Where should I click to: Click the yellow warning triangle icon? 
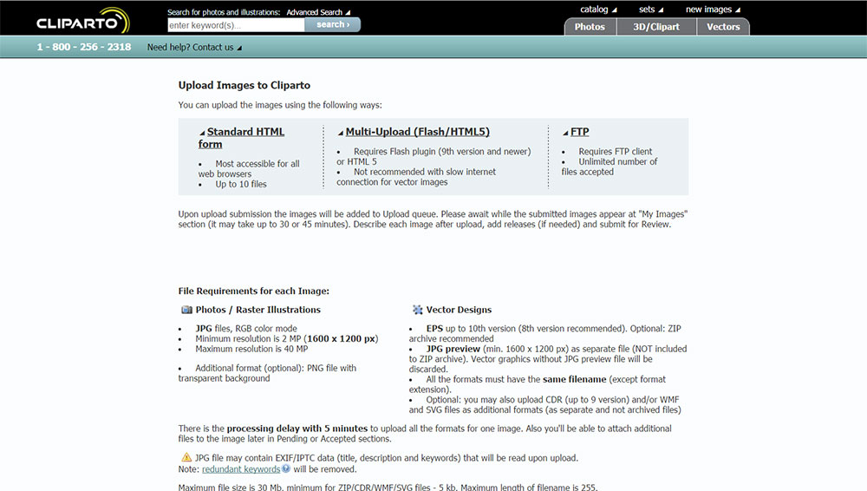tap(186, 457)
